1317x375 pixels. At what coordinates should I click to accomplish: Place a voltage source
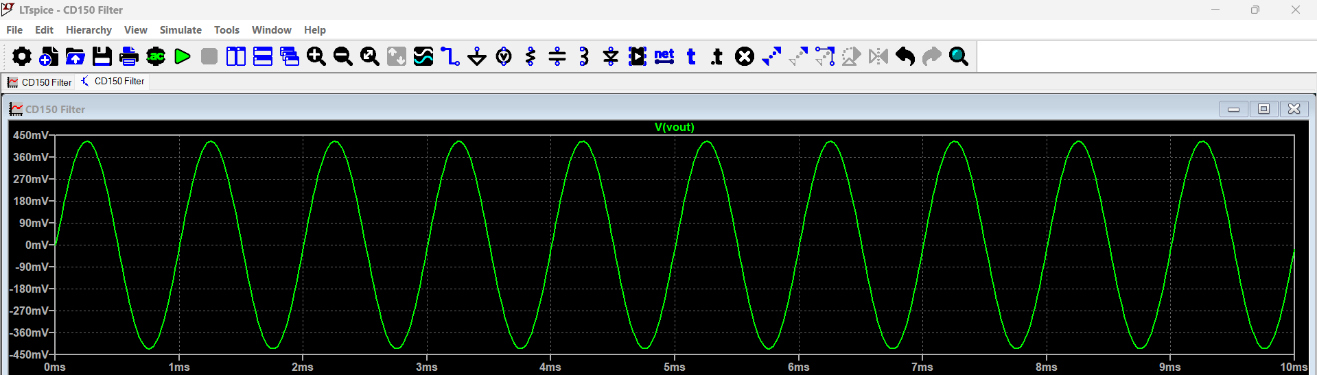[504, 56]
